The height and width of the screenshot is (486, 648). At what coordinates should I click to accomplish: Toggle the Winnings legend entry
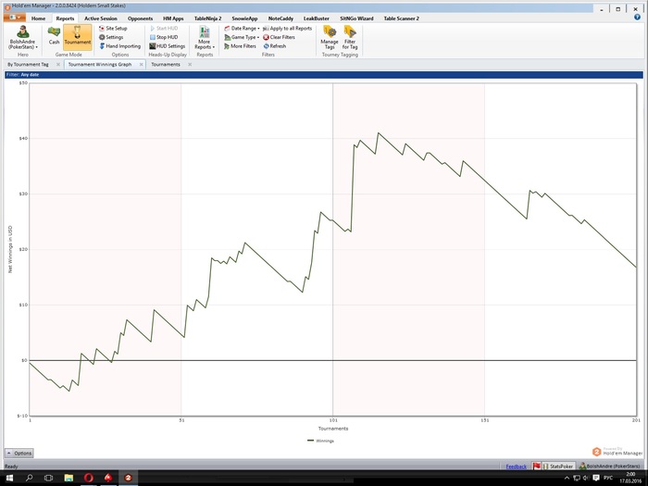tap(320, 441)
